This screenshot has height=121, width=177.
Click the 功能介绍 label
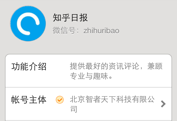point(29,67)
